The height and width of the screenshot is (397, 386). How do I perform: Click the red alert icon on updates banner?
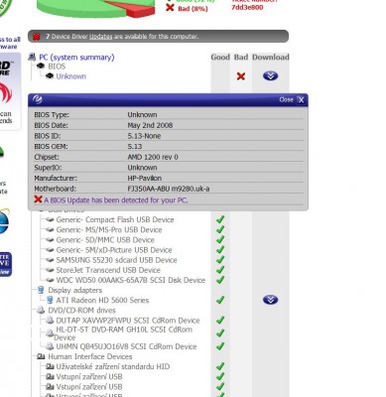pos(36,37)
